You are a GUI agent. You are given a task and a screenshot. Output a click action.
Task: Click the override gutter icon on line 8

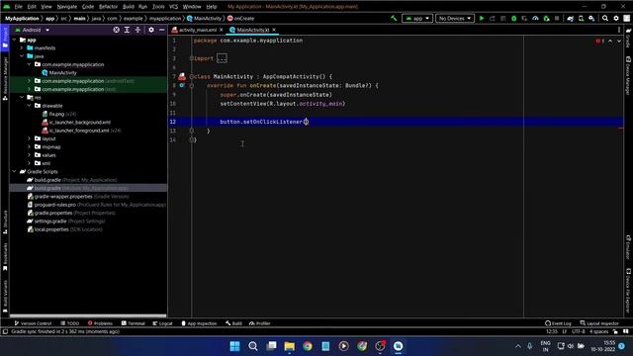pos(182,86)
